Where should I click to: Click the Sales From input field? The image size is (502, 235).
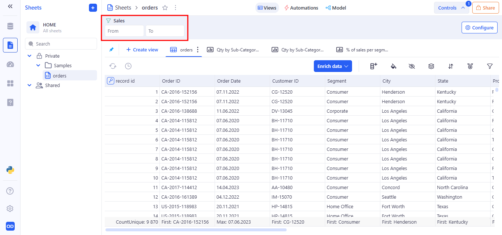click(x=124, y=31)
